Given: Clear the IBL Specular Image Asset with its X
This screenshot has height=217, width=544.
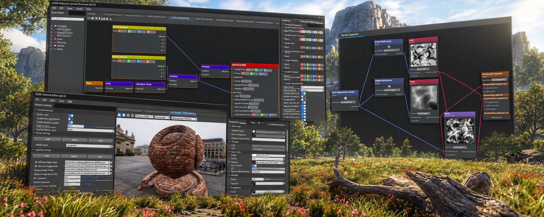Looking at the screenshot, I should 109,166.
